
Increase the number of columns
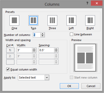[43, 34]
